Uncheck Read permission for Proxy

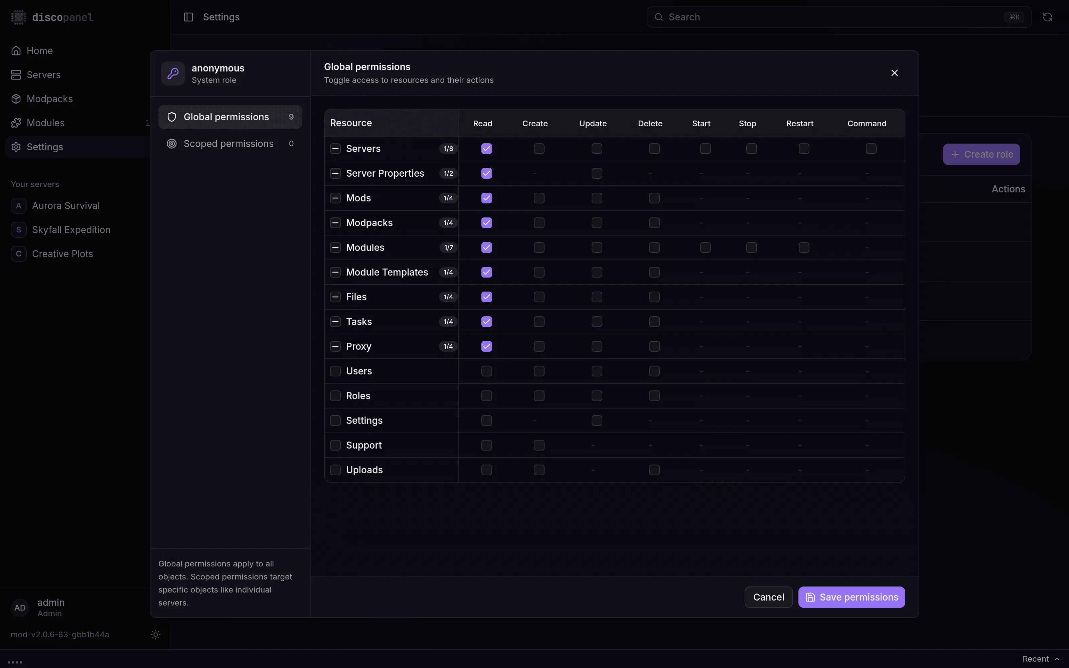[x=486, y=347]
